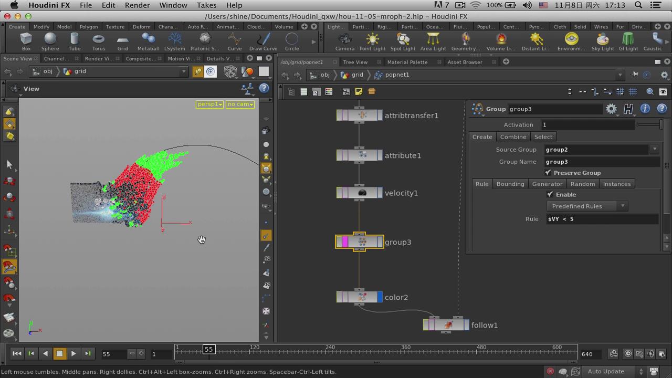Play the timeline forward
The image size is (672, 378).
click(73, 354)
